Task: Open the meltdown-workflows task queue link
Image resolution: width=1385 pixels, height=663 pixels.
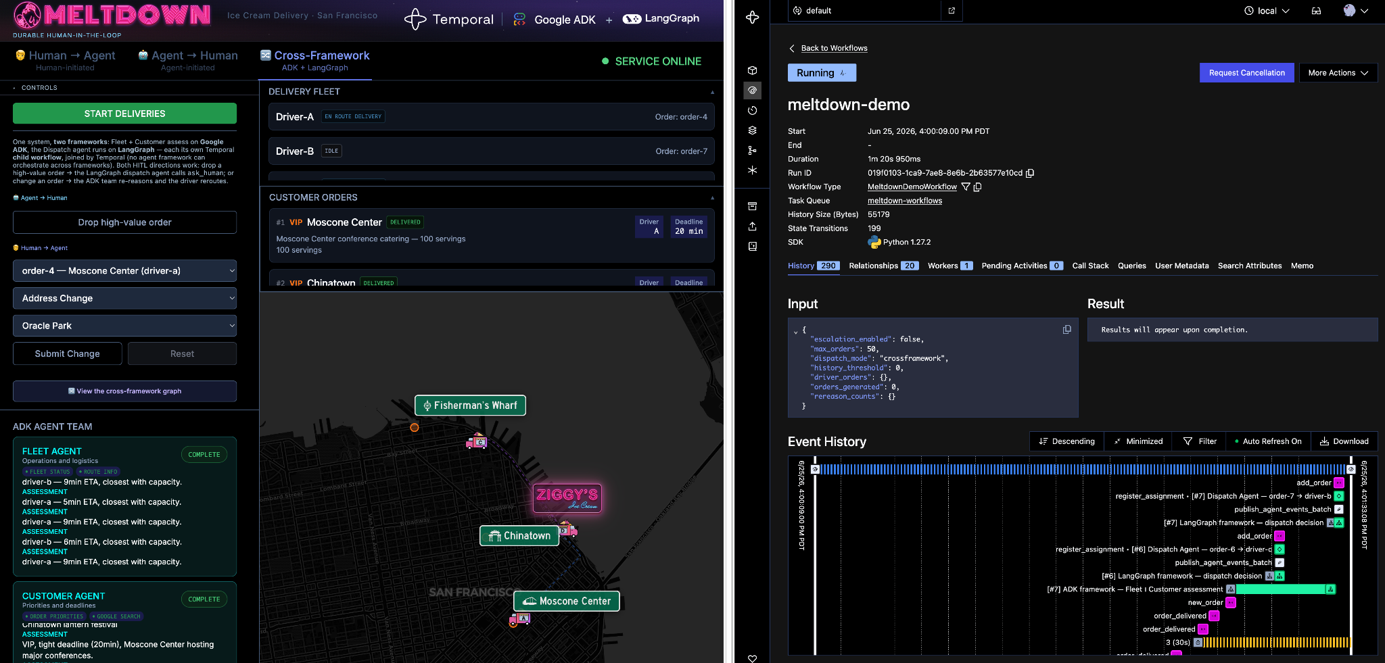Action: (905, 201)
